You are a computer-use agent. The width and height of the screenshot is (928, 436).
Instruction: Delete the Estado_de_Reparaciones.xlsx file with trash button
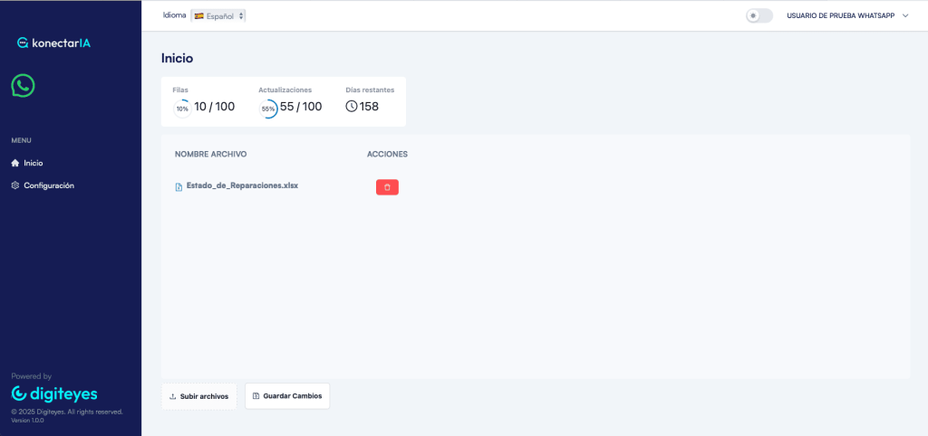tap(387, 187)
